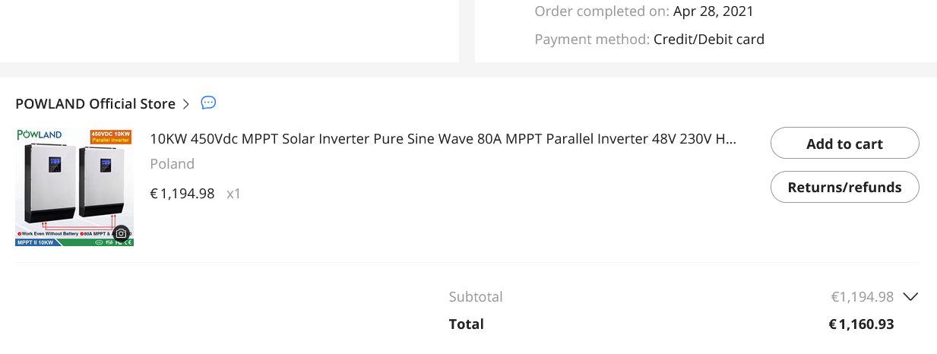Click the Total amount €1,160.93
Image resolution: width=937 pixels, height=354 pixels.
(861, 324)
